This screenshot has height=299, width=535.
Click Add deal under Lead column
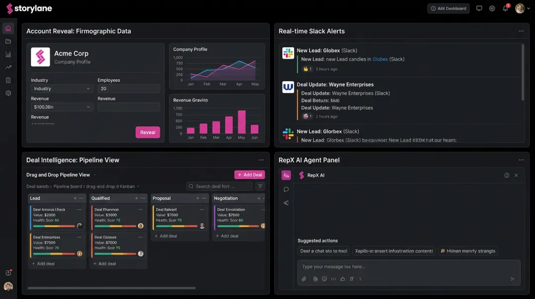(x=43, y=264)
